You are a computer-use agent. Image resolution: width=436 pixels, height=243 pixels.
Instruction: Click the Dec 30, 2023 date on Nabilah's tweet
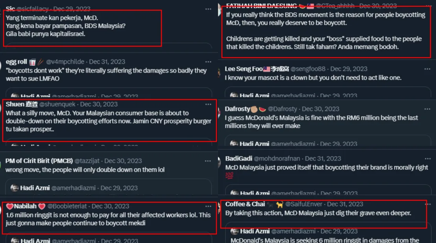click(x=110, y=206)
